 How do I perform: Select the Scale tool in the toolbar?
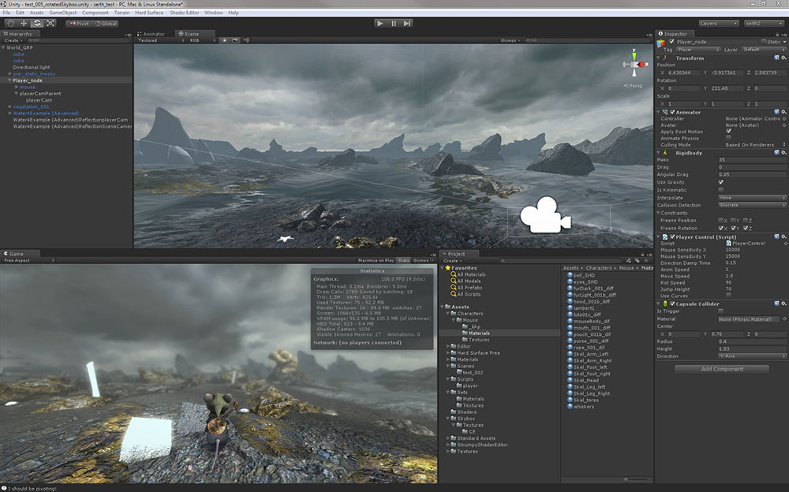[x=50, y=24]
